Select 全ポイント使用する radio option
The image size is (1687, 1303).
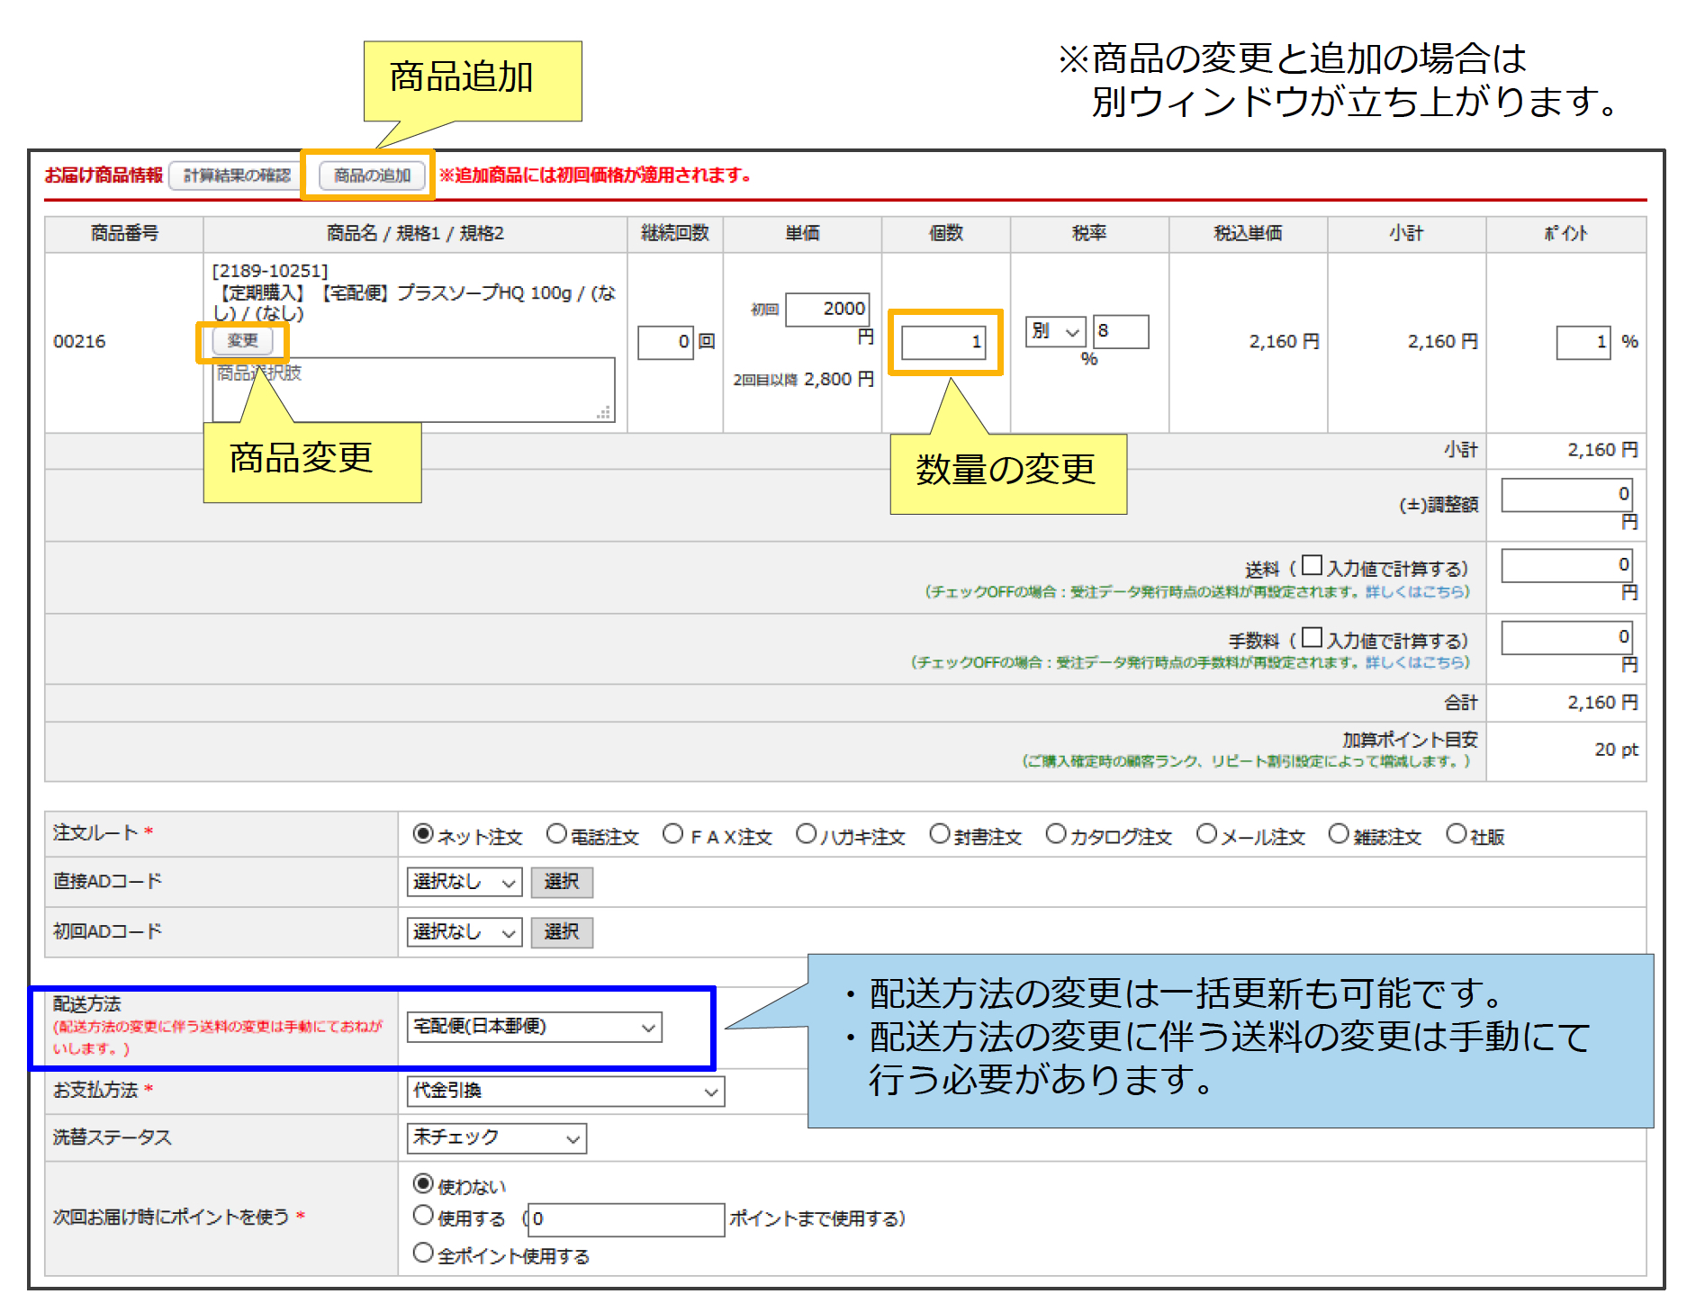click(x=423, y=1253)
